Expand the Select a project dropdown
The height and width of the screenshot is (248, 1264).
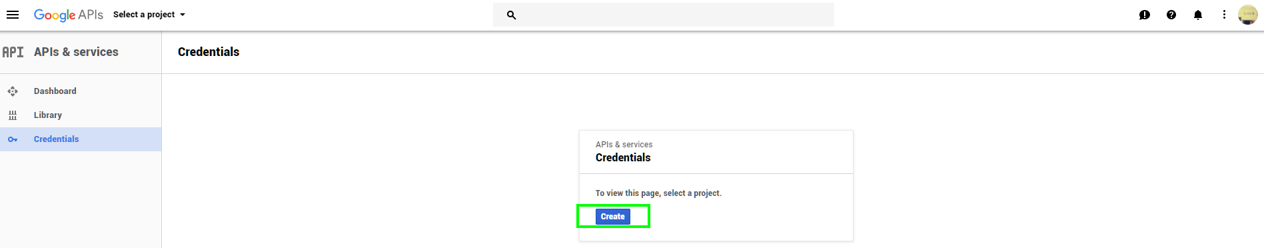tap(149, 15)
